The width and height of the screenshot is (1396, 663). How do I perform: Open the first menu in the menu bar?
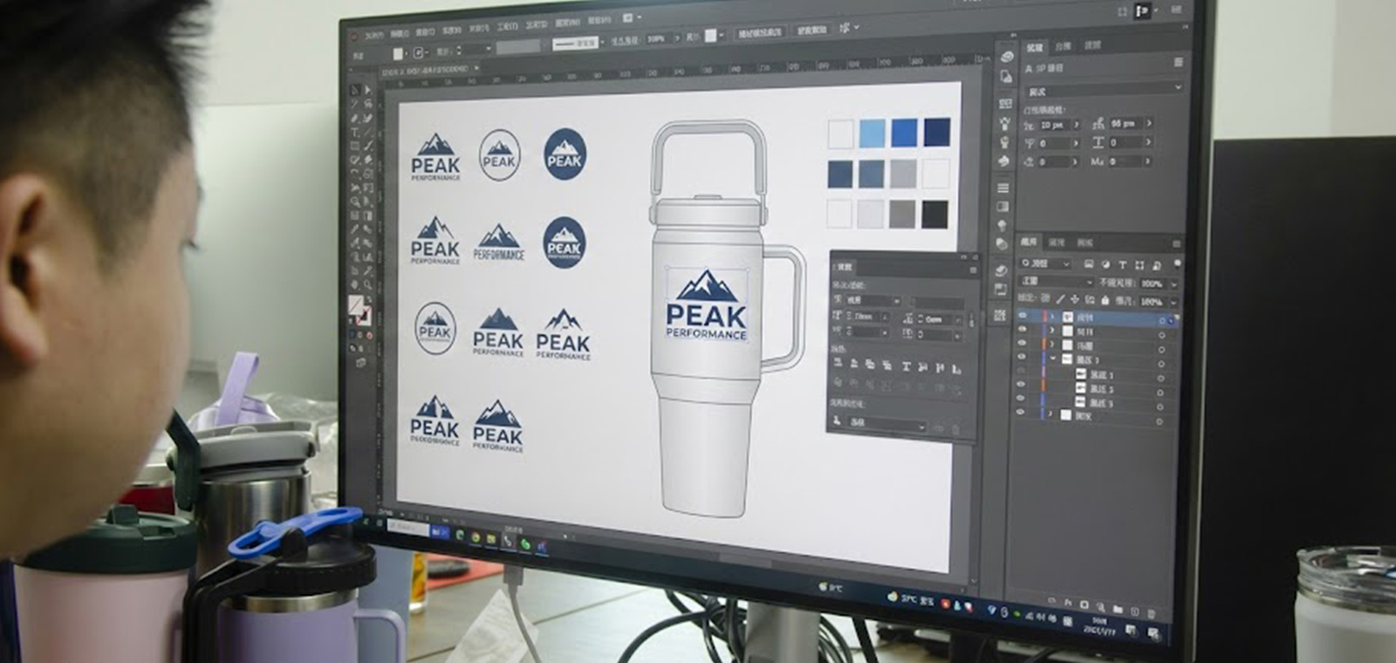point(374,36)
